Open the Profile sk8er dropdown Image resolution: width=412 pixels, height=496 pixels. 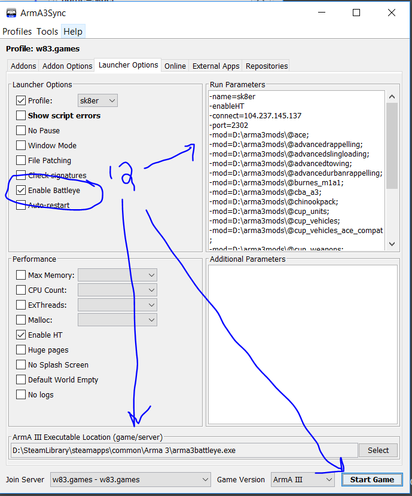point(97,100)
